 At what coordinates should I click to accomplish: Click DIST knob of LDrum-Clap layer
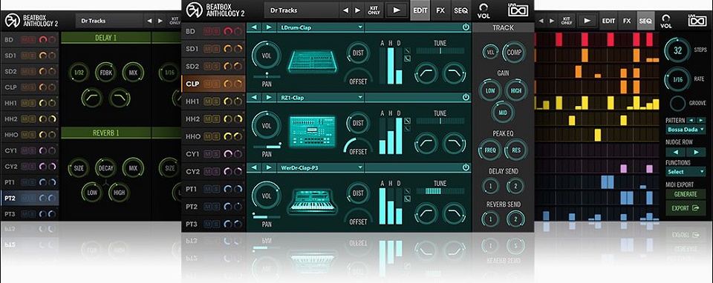coord(358,53)
